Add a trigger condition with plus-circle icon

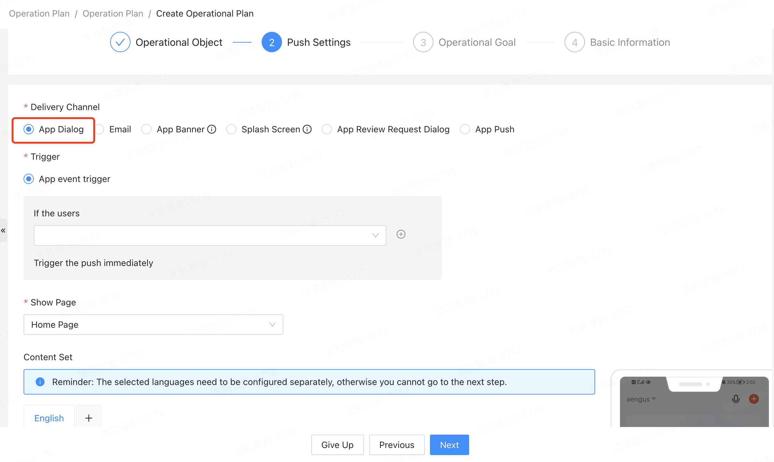pos(401,234)
